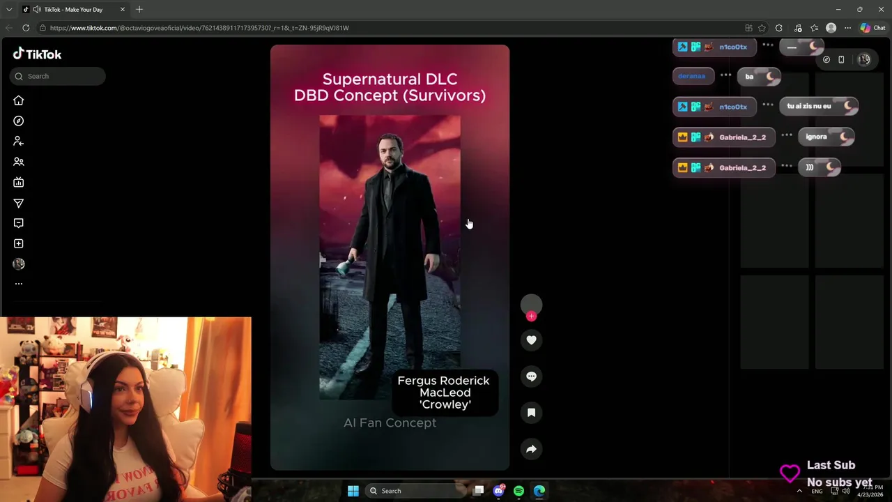Screen dimensions: 892x502
Task: Mute the TikTok tab via speaker icon
Action: coord(36,10)
